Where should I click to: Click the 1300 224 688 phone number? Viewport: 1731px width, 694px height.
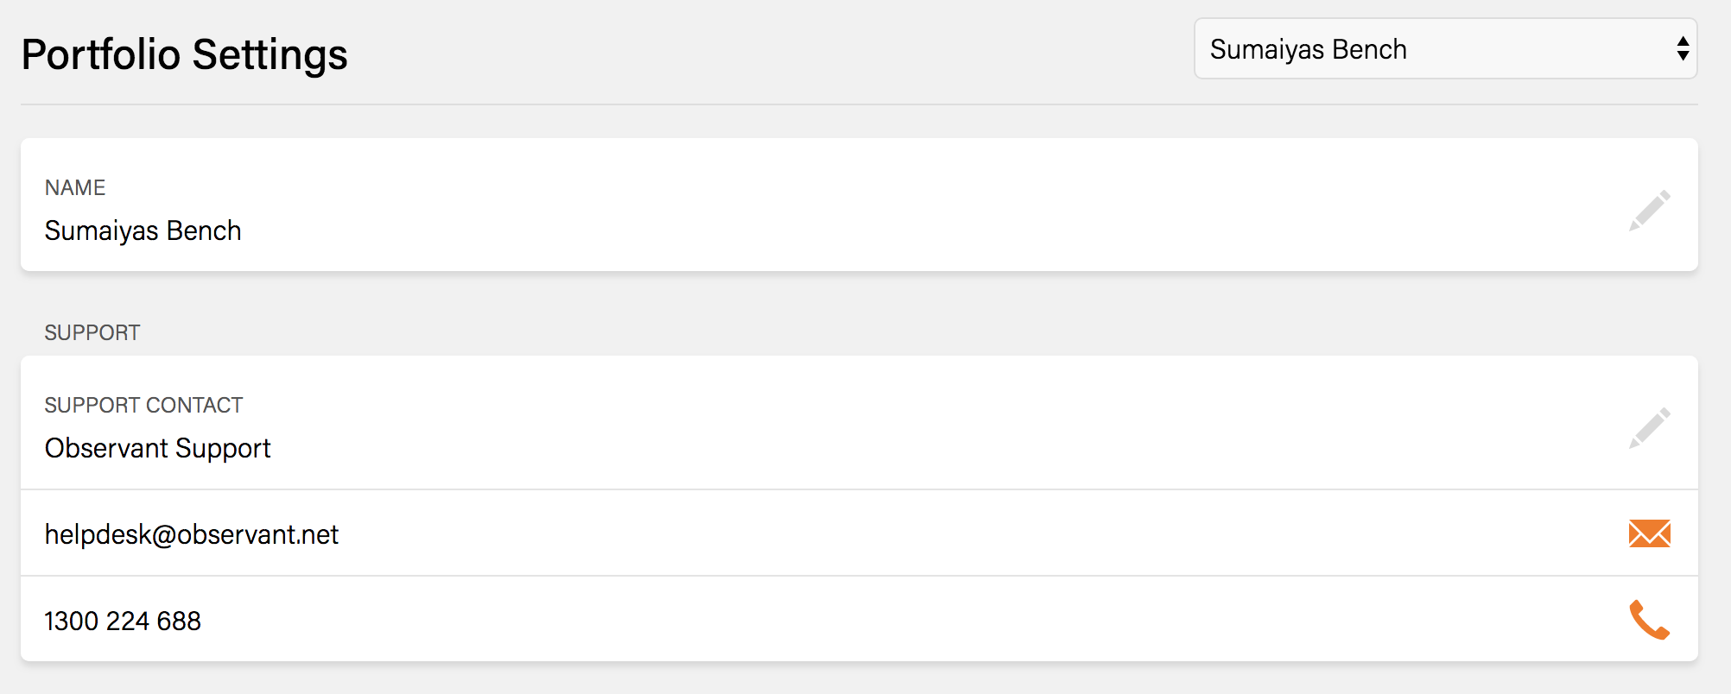click(x=123, y=621)
